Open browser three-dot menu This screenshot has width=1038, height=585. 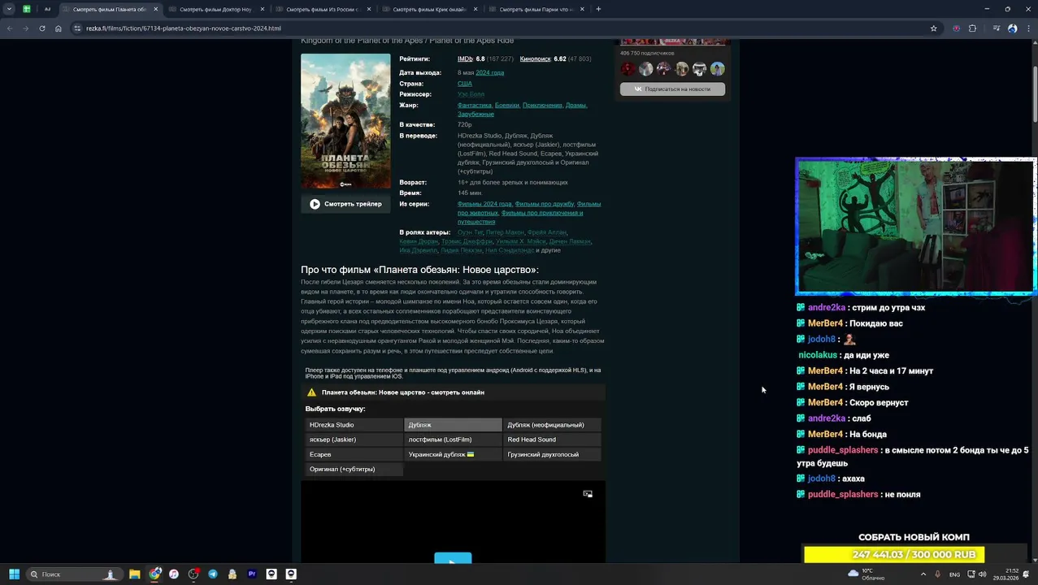(1027, 28)
